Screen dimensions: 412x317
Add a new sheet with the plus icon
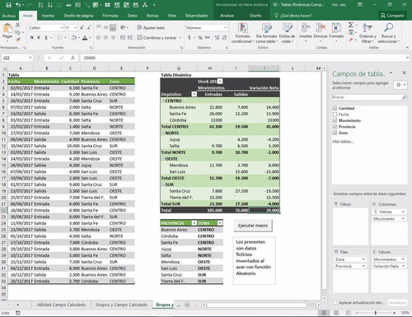[187, 305]
